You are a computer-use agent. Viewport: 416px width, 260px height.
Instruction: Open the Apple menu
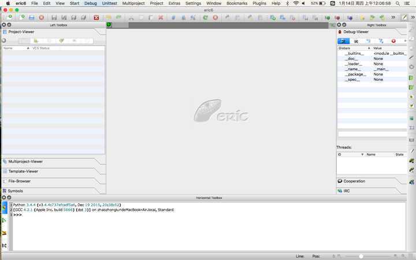8,3
